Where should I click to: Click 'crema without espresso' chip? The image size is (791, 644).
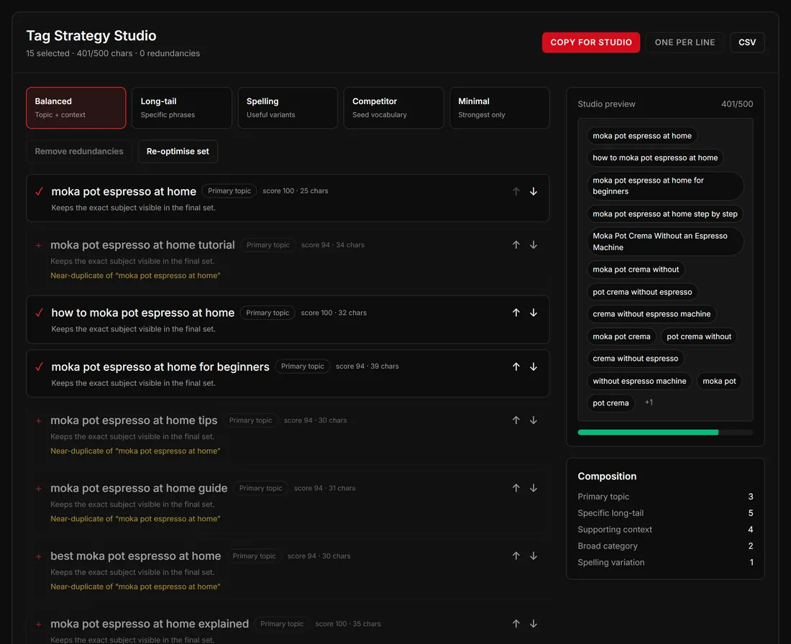(635, 359)
